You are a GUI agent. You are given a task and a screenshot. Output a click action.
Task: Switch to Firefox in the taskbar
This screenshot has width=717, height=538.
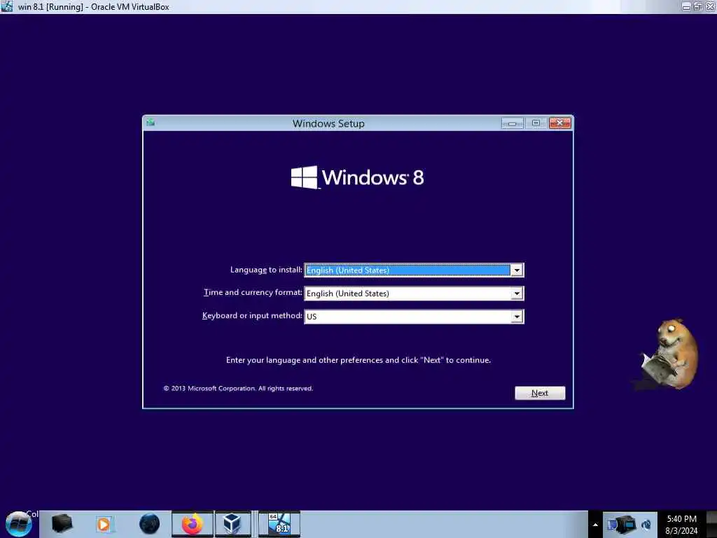pos(193,524)
